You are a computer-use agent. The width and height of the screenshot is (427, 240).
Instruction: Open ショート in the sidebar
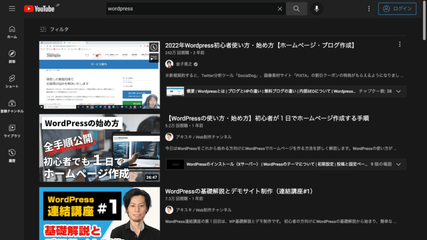12,81
